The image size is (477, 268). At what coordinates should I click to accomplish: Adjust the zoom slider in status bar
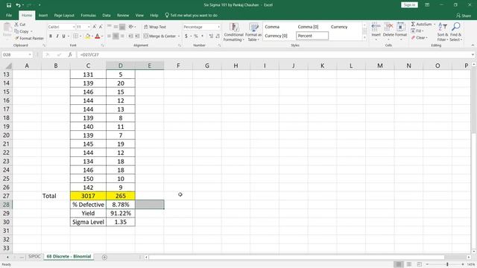coord(447,264)
